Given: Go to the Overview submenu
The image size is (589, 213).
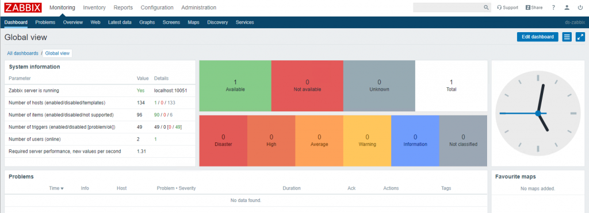Looking at the screenshot, I should (73, 22).
